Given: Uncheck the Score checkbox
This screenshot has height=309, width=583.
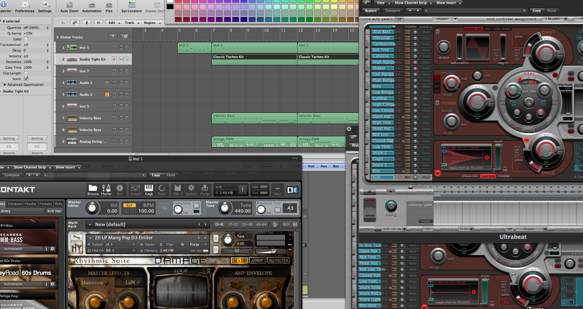Looking at the screenshot, I should click(x=26, y=79).
